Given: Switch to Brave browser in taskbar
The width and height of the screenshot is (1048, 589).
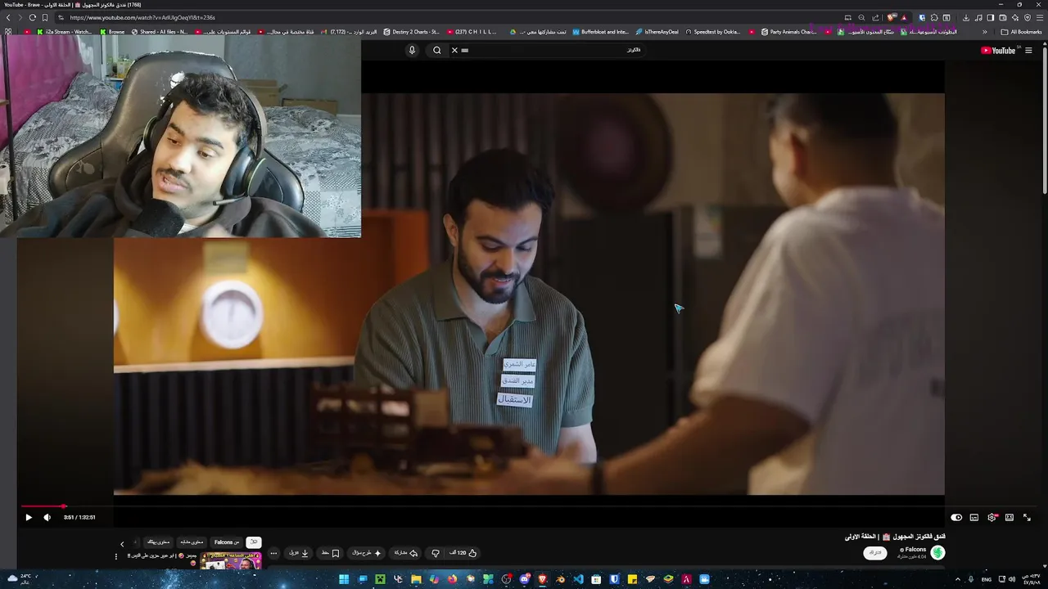Looking at the screenshot, I should click(543, 579).
